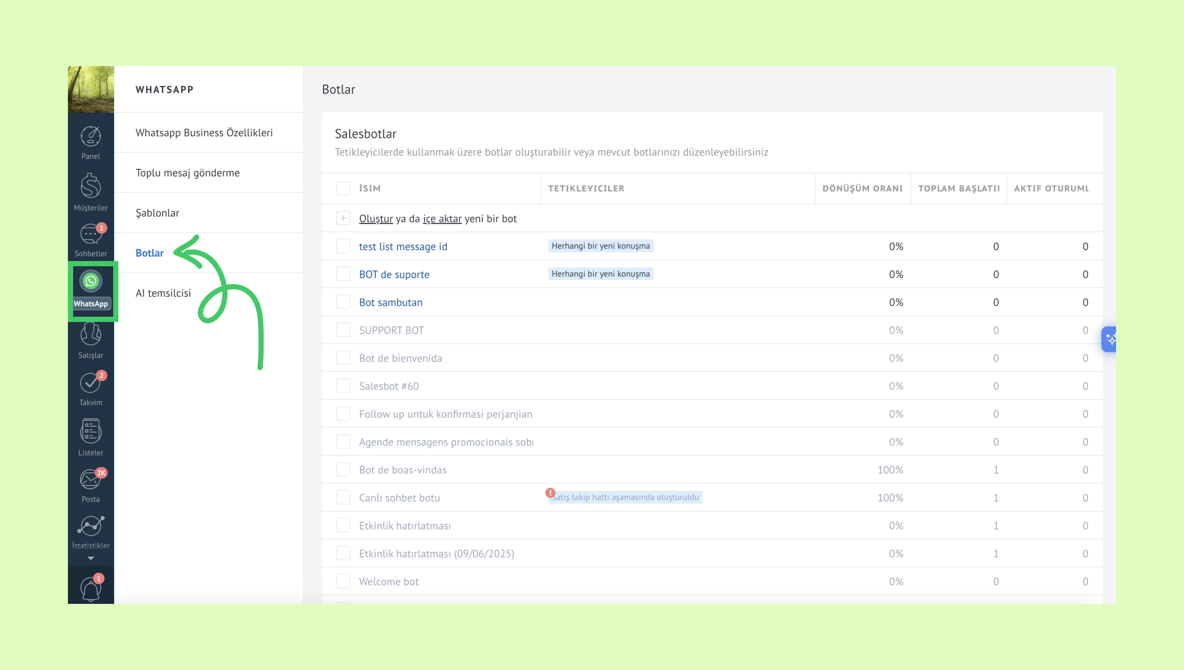Go to Şablonlar menu item
This screenshot has width=1184, height=670.
pos(158,213)
